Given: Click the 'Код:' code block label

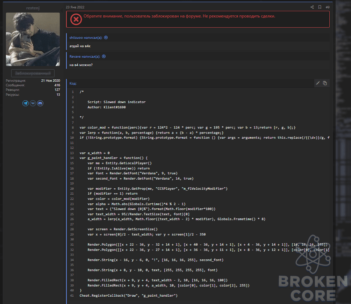Looking at the screenshot, I should 73,84.
